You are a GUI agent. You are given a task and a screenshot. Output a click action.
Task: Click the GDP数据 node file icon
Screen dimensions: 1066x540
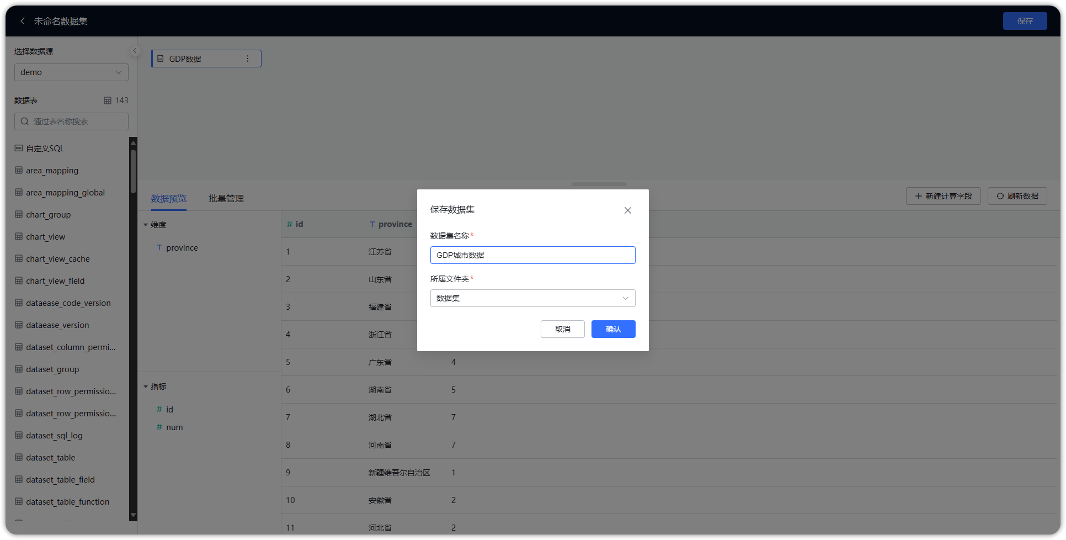161,59
